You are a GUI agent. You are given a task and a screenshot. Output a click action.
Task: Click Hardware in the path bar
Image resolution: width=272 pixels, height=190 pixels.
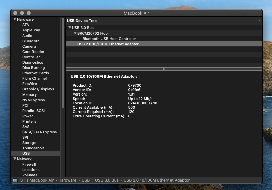67,180
